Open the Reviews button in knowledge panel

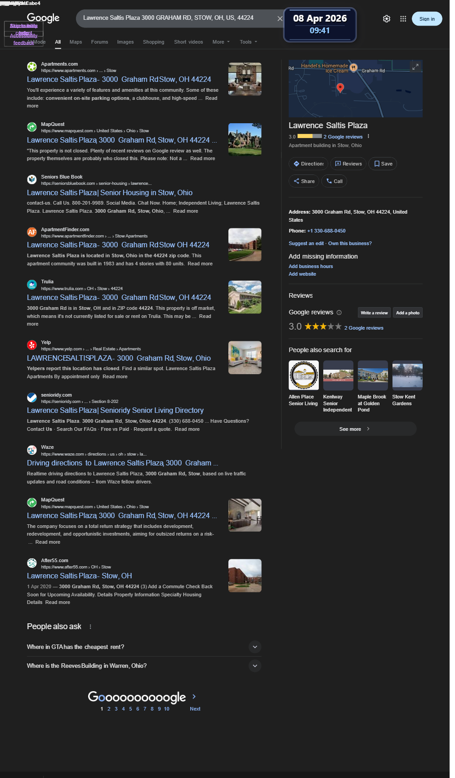point(348,164)
